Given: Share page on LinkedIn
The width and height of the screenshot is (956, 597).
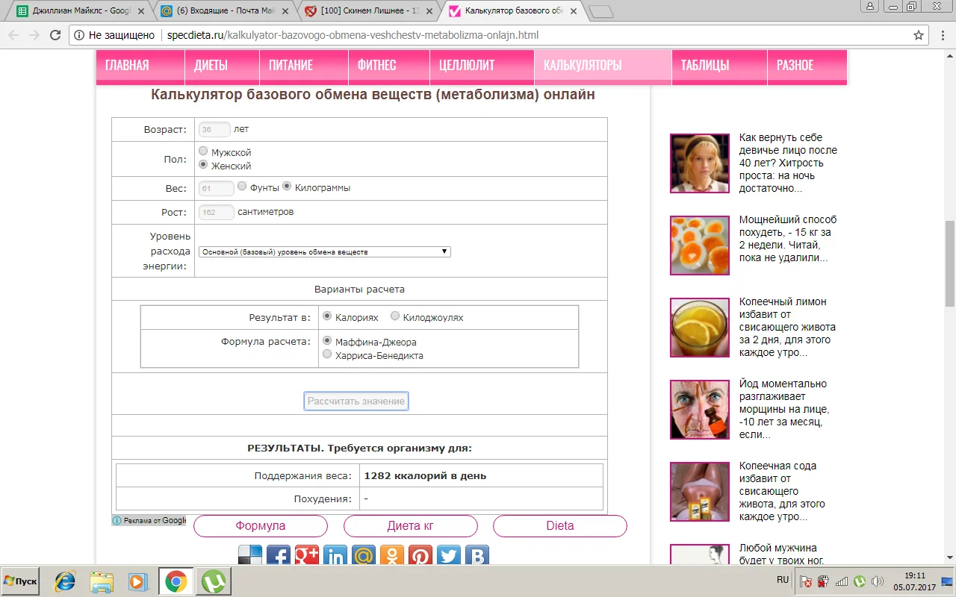Looking at the screenshot, I should click(335, 556).
